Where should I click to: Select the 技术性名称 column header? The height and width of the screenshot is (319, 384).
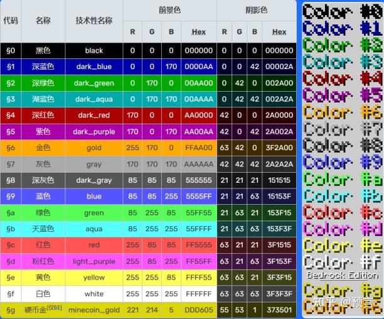94,20
